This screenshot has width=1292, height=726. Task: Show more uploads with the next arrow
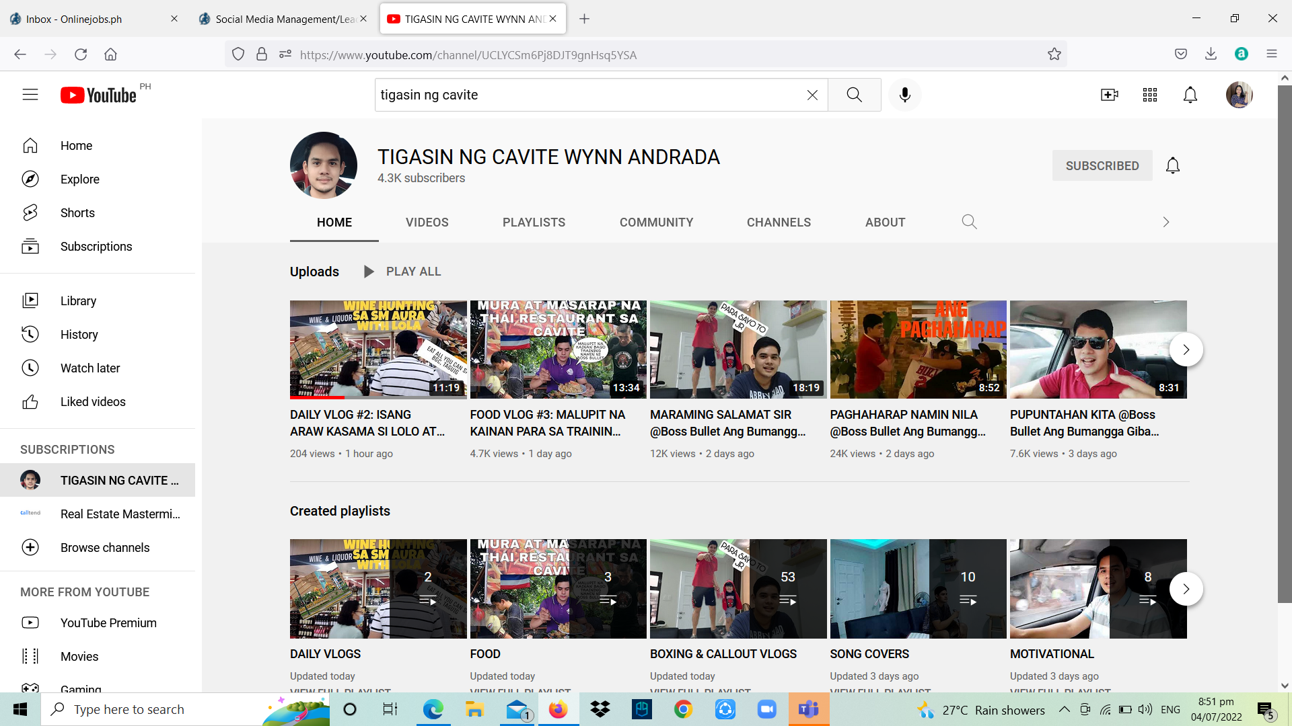coord(1186,350)
